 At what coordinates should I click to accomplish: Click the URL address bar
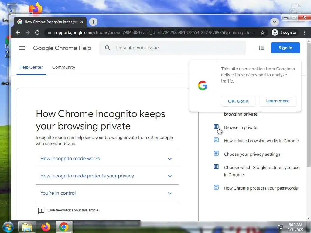click(x=154, y=32)
